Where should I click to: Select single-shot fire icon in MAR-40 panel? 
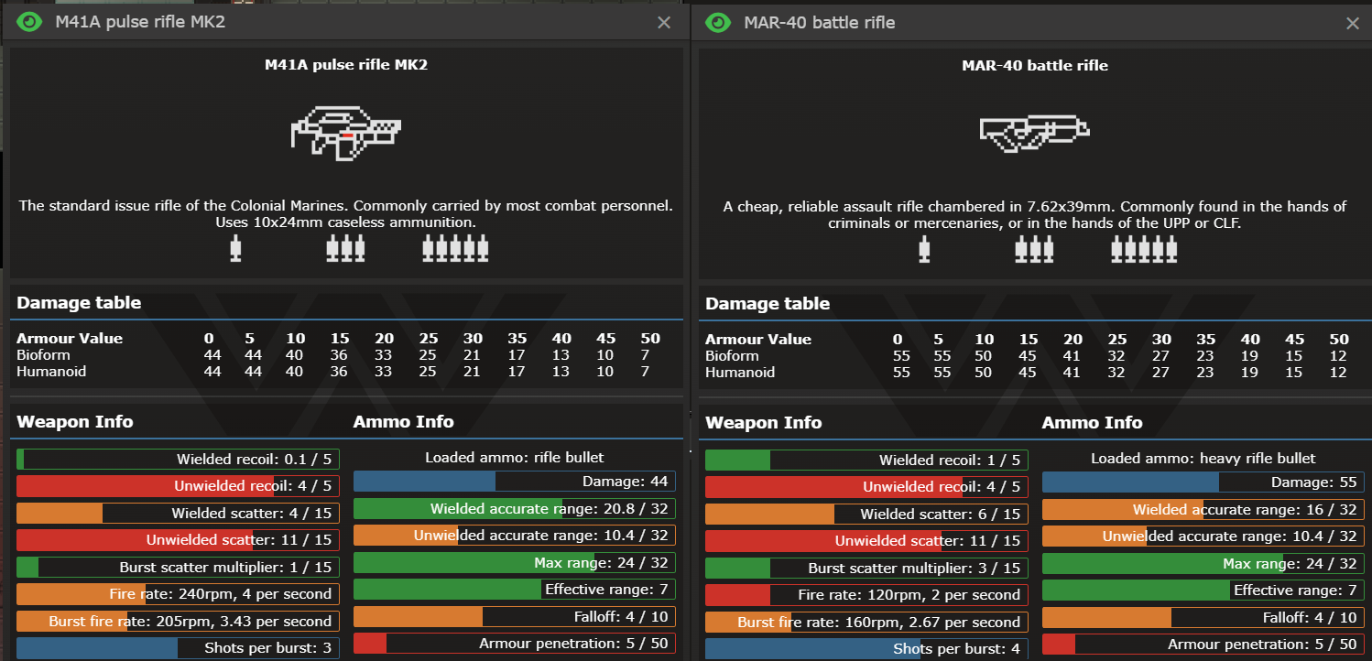[x=924, y=249]
